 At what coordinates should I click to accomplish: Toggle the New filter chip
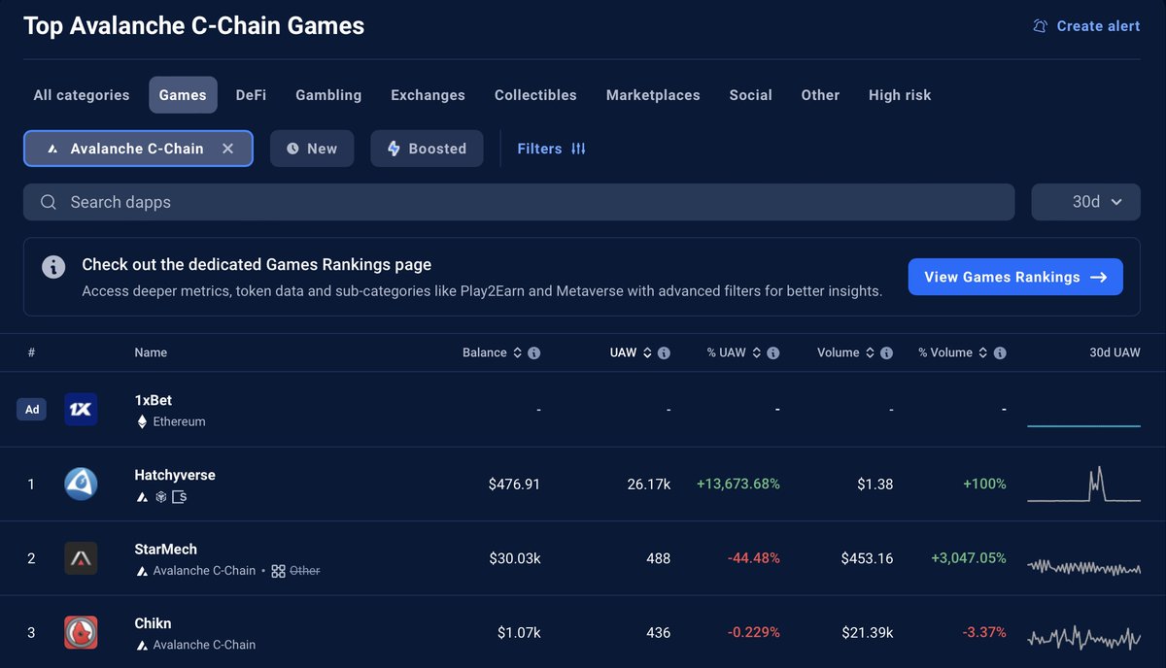click(312, 148)
